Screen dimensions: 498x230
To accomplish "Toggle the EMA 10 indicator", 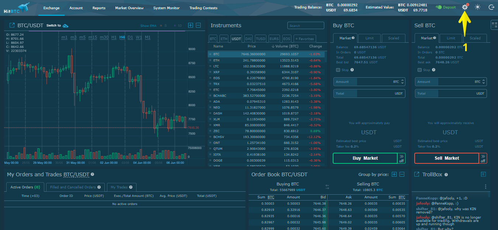I will click(x=178, y=26).
